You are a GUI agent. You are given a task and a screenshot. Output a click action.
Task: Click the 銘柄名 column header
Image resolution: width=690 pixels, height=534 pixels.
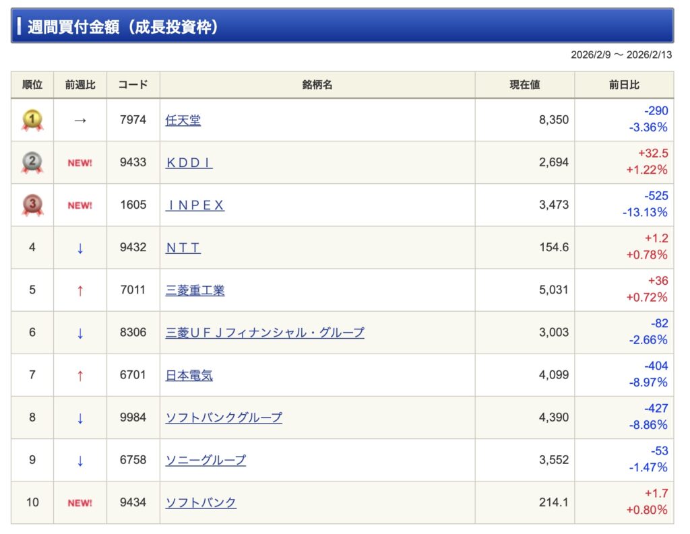coord(317,86)
